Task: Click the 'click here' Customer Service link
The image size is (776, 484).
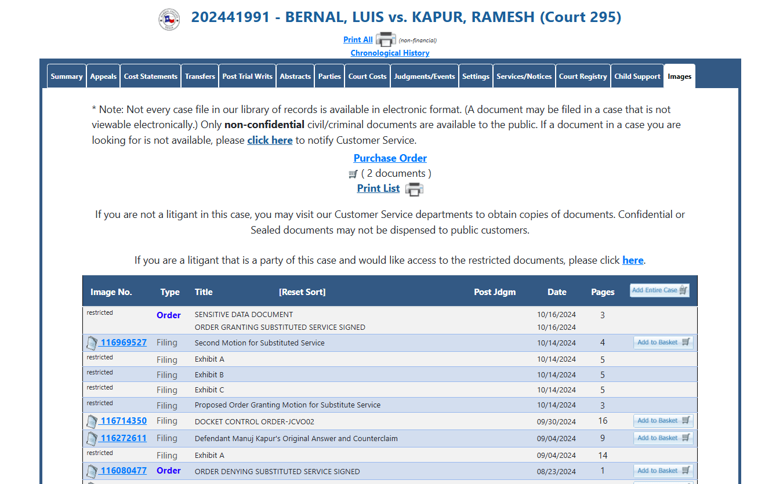Action: coord(270,140)
